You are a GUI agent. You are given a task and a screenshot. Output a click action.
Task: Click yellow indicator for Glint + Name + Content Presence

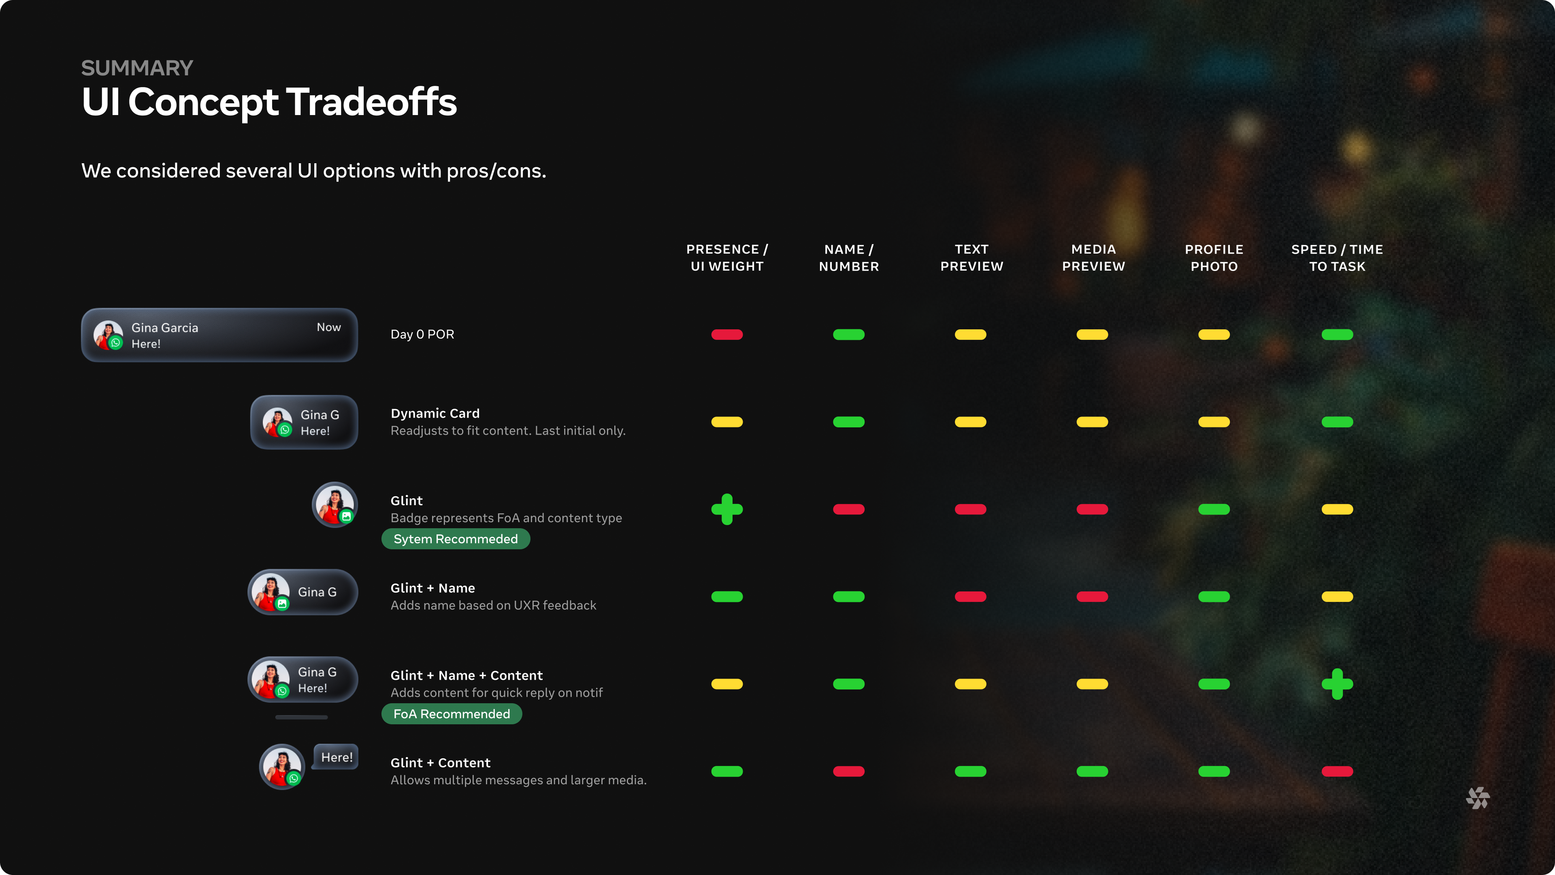tap(727, 684)
